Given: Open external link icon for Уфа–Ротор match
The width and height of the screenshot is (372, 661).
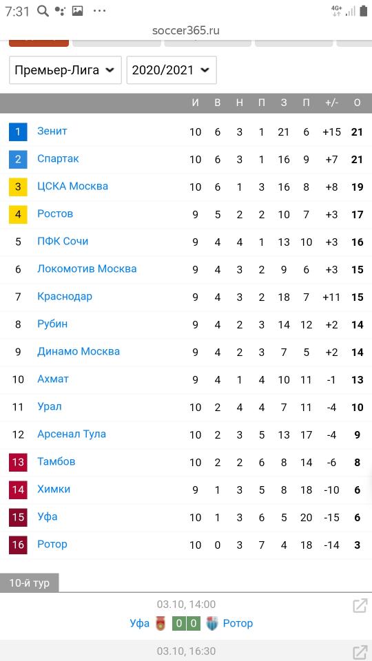Looking at the screenshot, I should click(x=360, y=606).
